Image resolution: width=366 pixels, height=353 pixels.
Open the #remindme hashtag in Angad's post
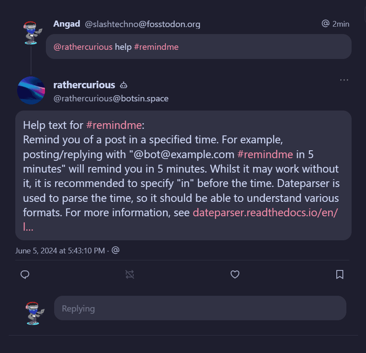pos(156,47)
